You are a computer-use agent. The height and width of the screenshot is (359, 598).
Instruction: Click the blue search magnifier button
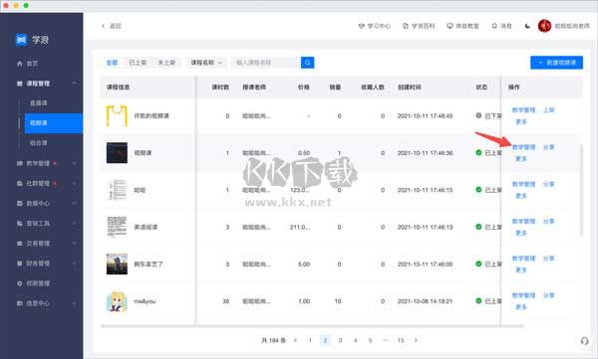[x=307, y=63]
